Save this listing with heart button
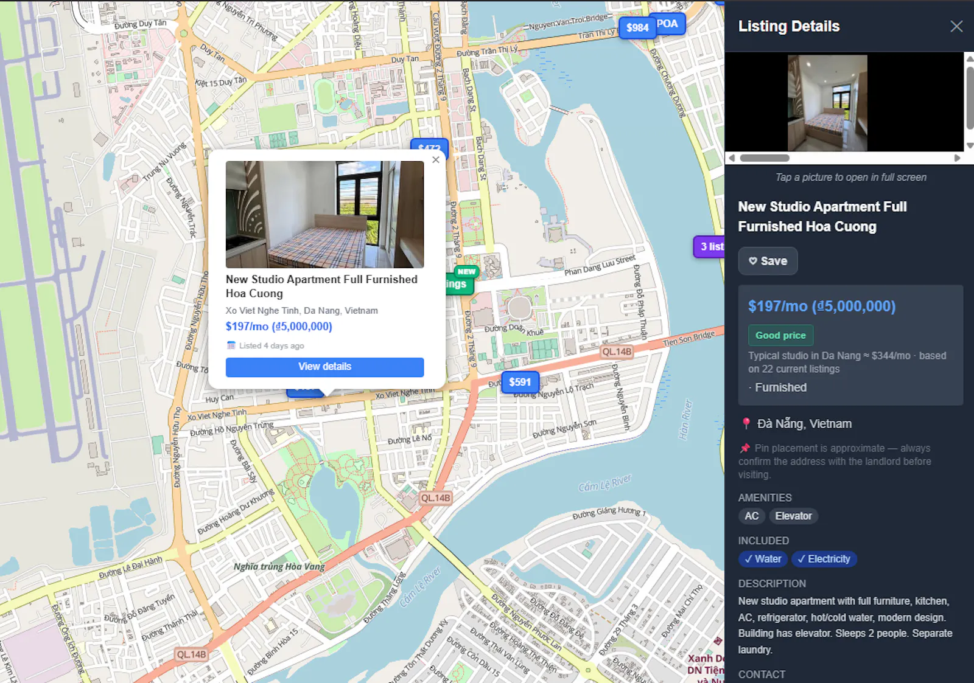 768,261
